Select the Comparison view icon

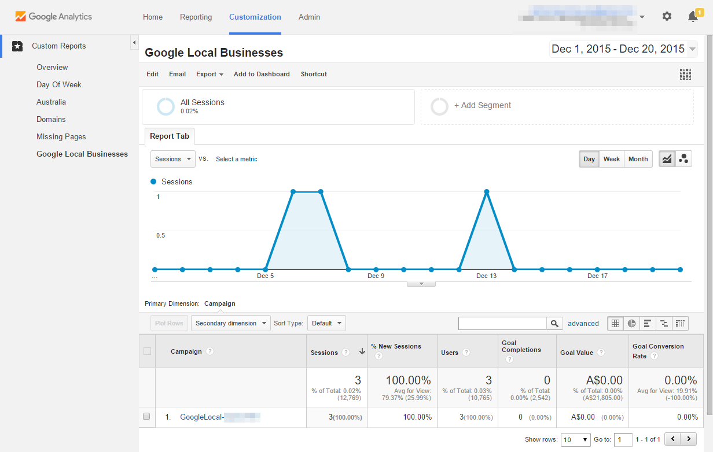click(664, 324)
